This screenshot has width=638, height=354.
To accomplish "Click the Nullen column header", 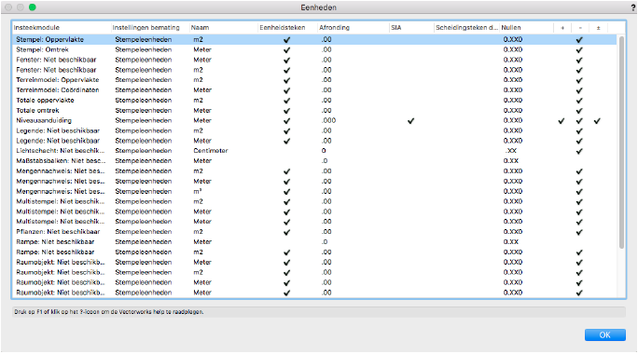I will pyautogui.click(x=526, y=28).
